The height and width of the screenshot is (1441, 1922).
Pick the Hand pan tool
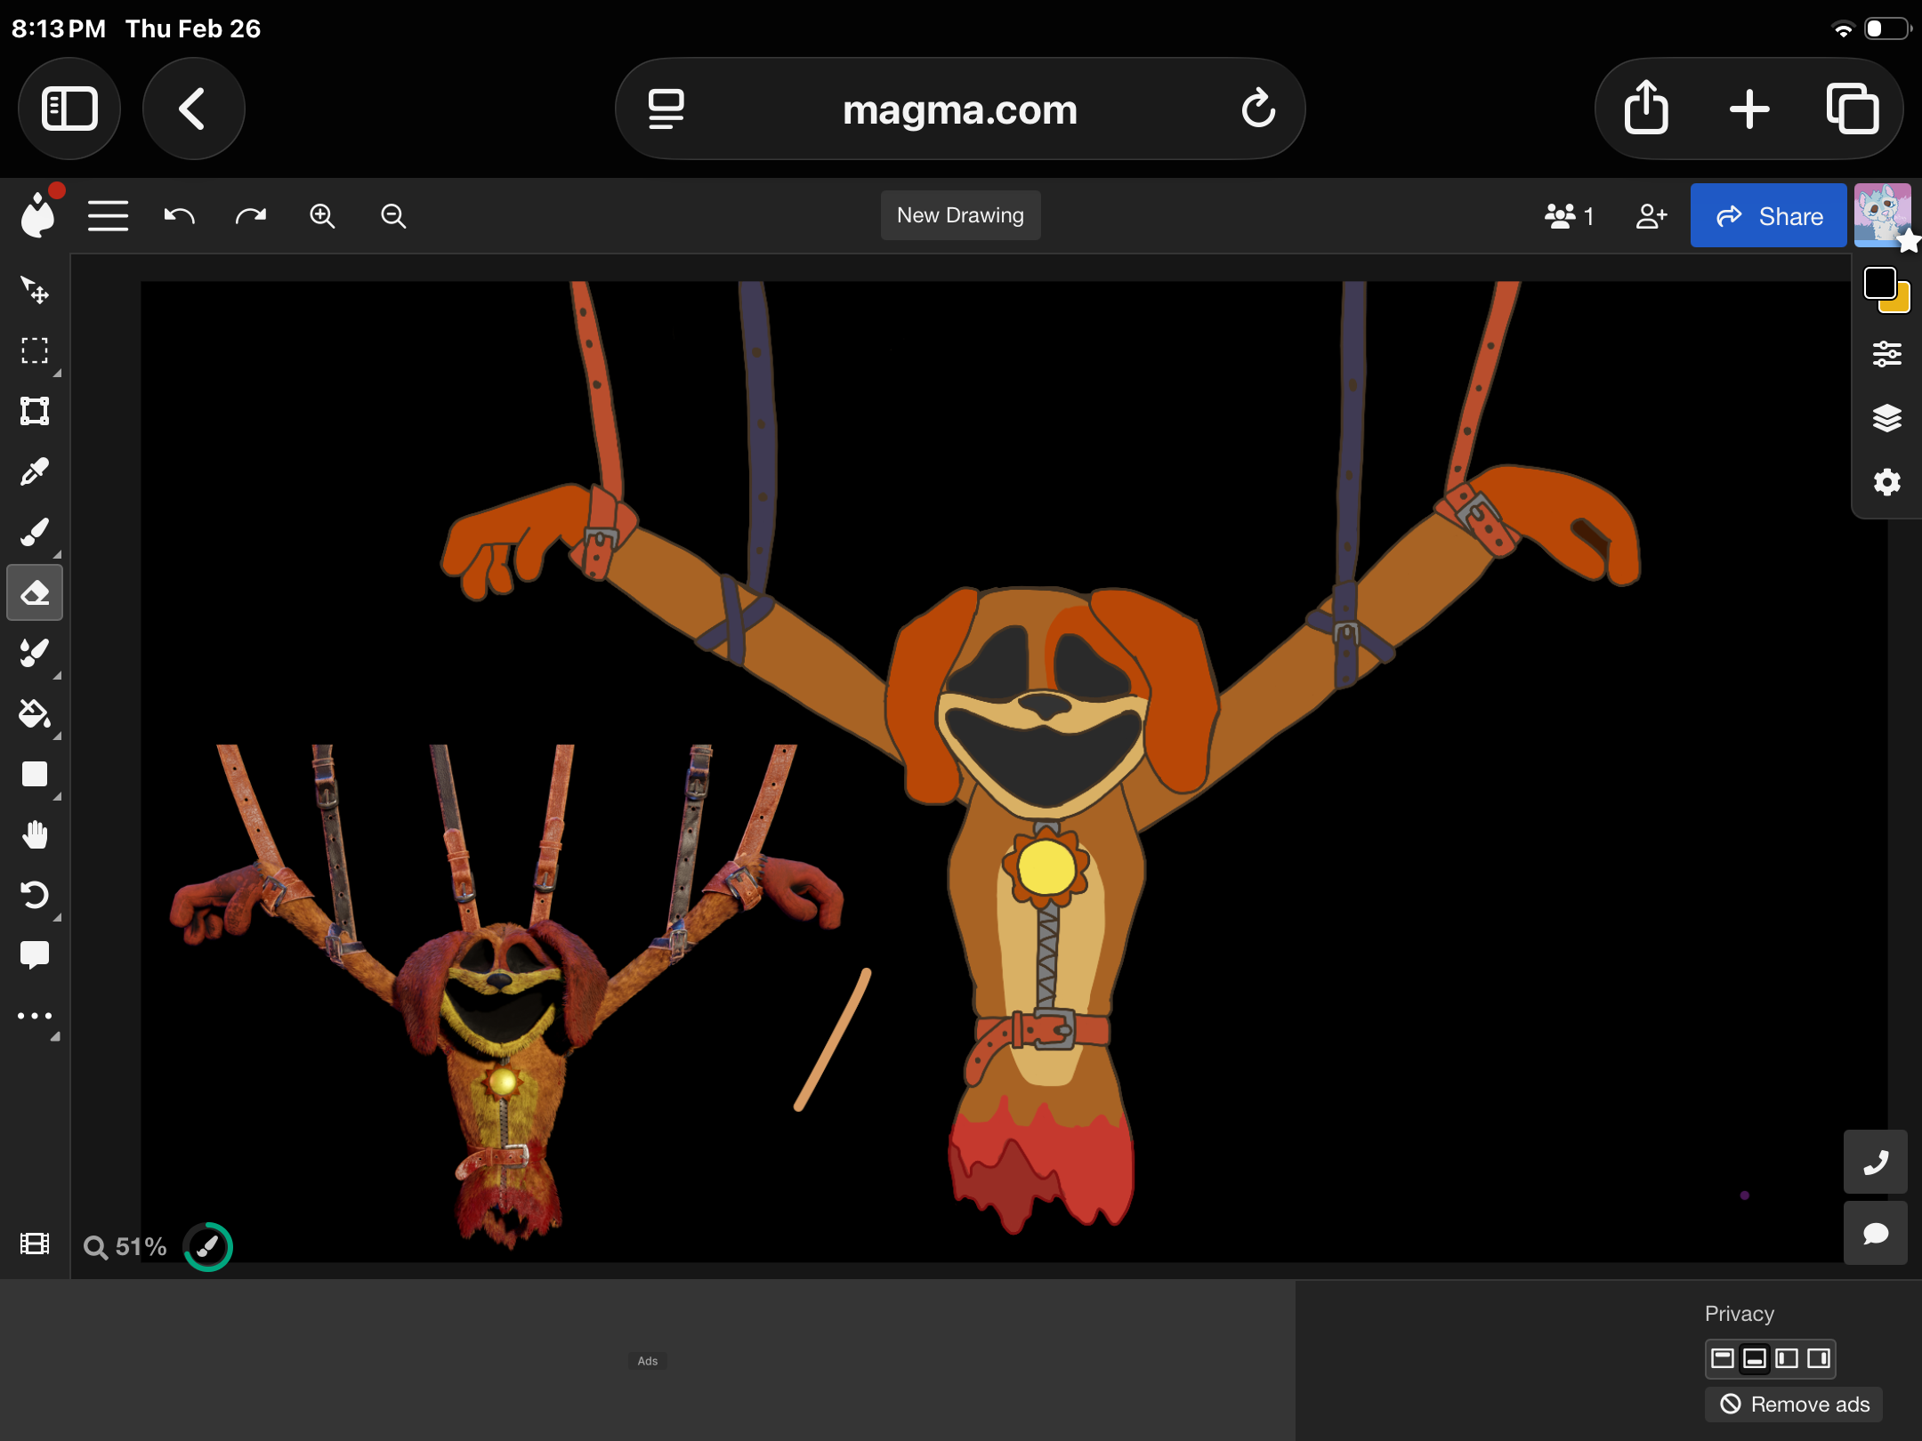(x=35, y=834)
